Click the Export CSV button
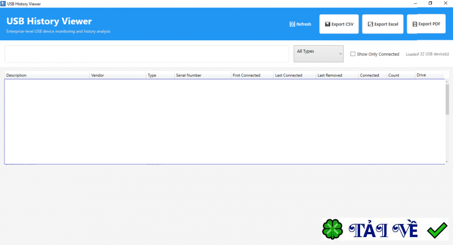Image resolution: width=453 pixels, height=245 pixels. tap(339, 24)
